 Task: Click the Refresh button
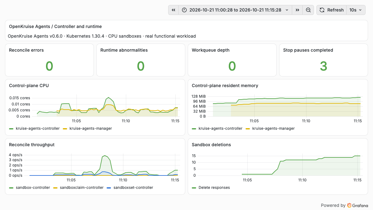click(331, 10)
